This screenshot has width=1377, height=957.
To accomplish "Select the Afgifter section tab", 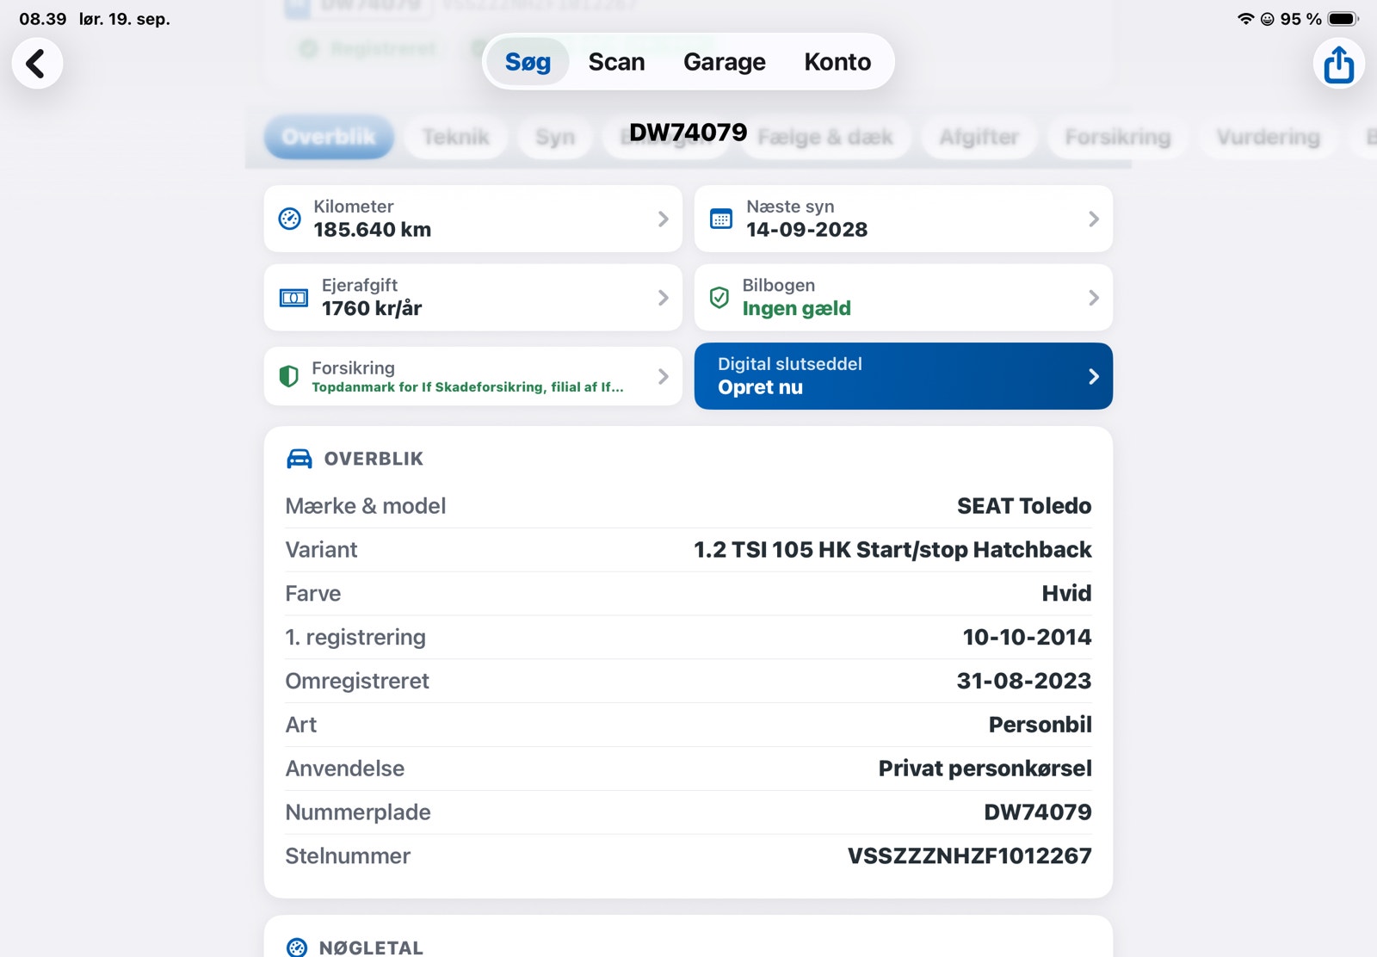I will (979, 138).
